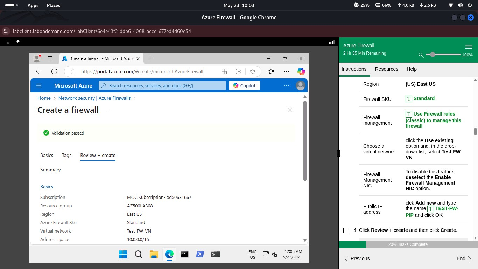Open more options for Create a firewall
This screenshot has width=478, height=269.
tap(110, 110)
